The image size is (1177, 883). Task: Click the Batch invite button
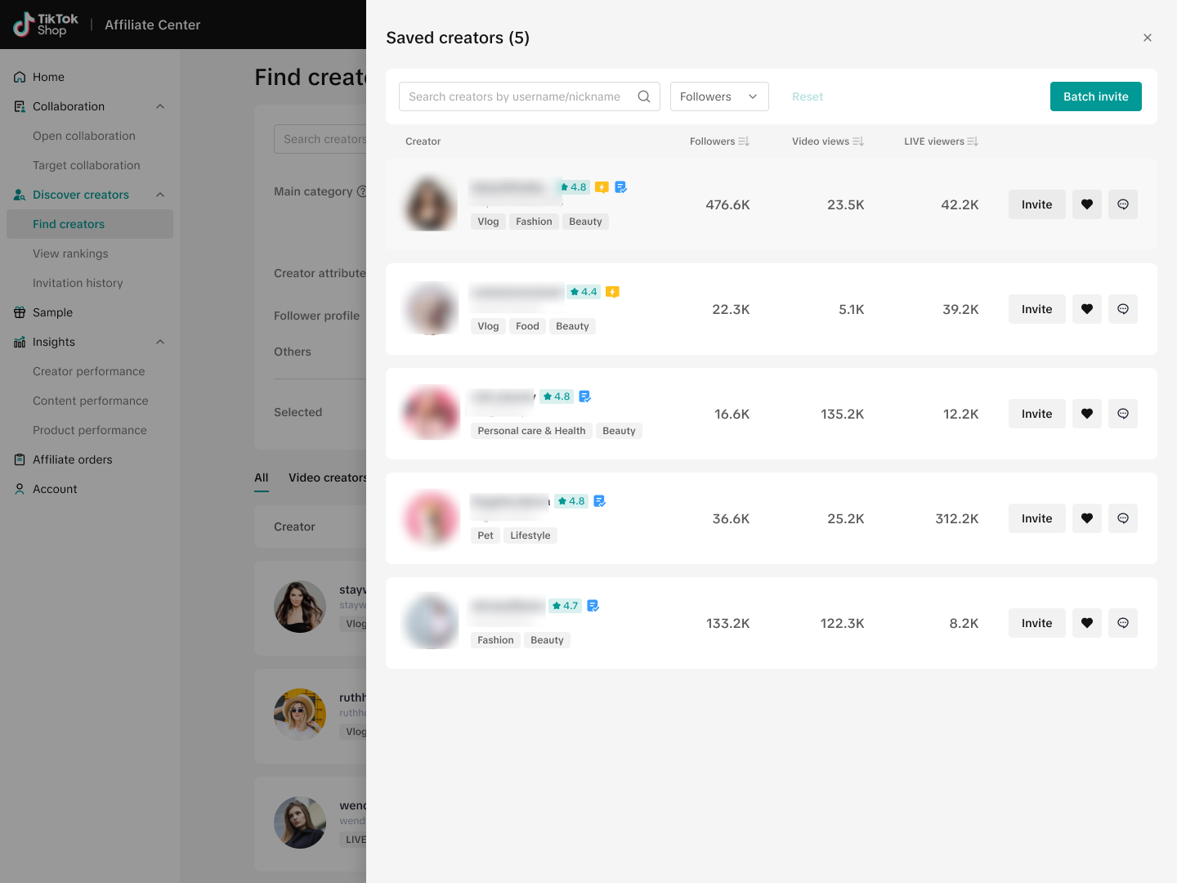1096,96
